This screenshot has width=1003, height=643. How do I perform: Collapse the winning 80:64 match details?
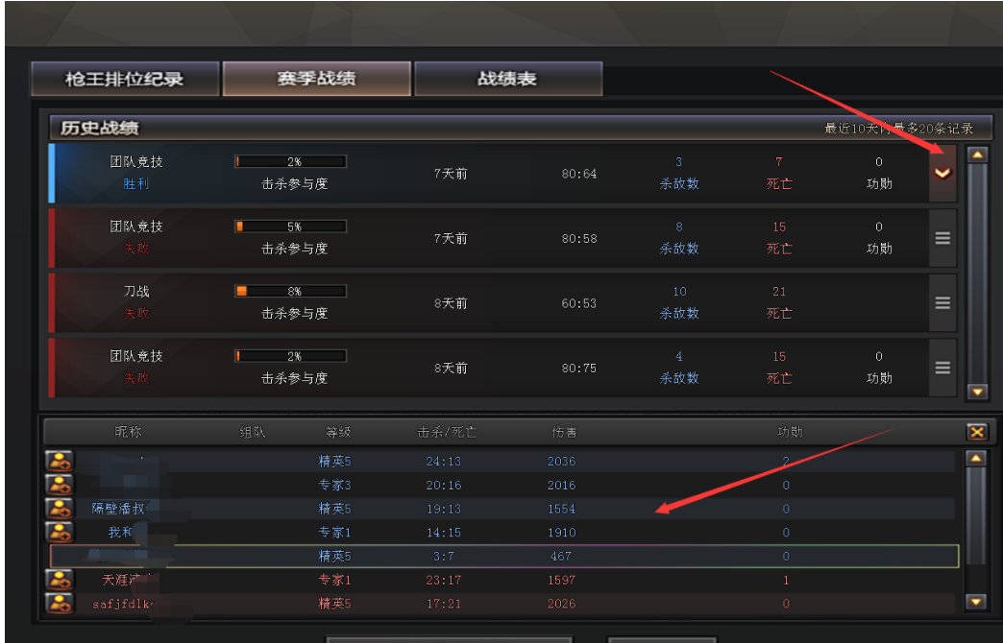point(942,173)
